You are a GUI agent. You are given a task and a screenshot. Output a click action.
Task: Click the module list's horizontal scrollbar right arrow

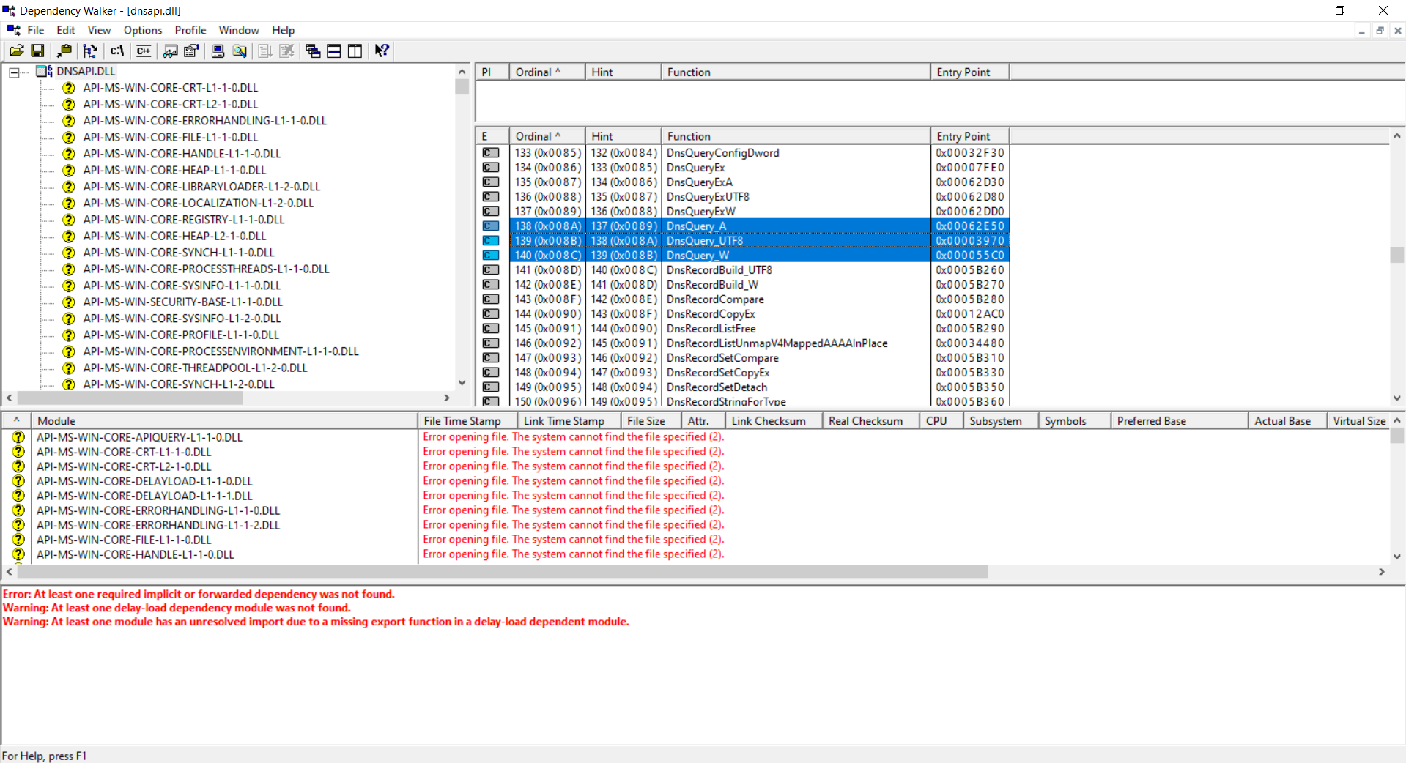(x=1382, y=572)
